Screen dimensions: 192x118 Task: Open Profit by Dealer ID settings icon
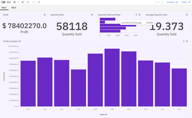tap(187, 41)
